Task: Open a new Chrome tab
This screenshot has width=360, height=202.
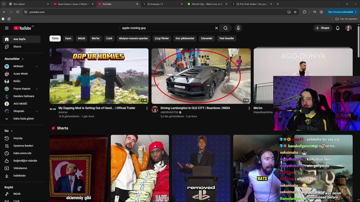Action: (x=278, y=4)
